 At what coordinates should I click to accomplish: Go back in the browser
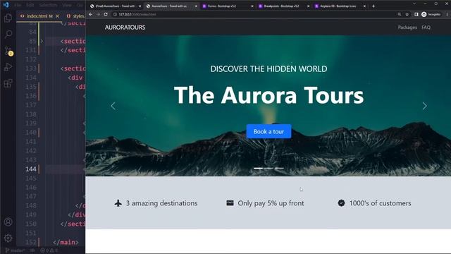click(x=91, y=14)
